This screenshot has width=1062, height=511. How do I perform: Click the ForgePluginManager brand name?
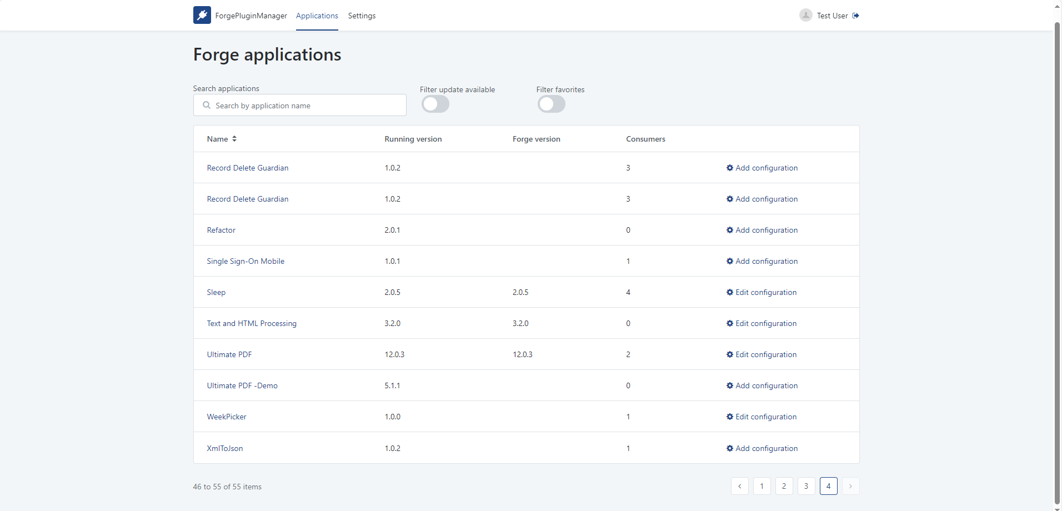coord(251,16)
